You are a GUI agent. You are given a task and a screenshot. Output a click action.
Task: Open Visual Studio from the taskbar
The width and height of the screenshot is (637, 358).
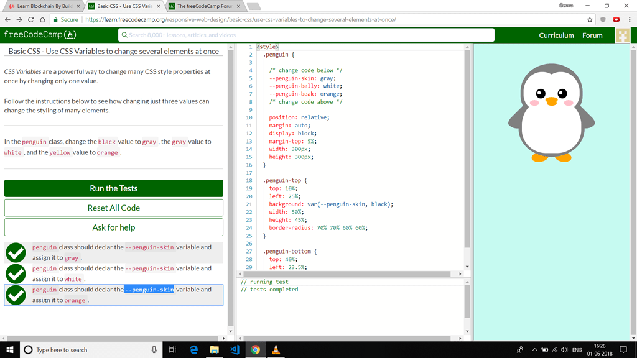tap(235, 350)
